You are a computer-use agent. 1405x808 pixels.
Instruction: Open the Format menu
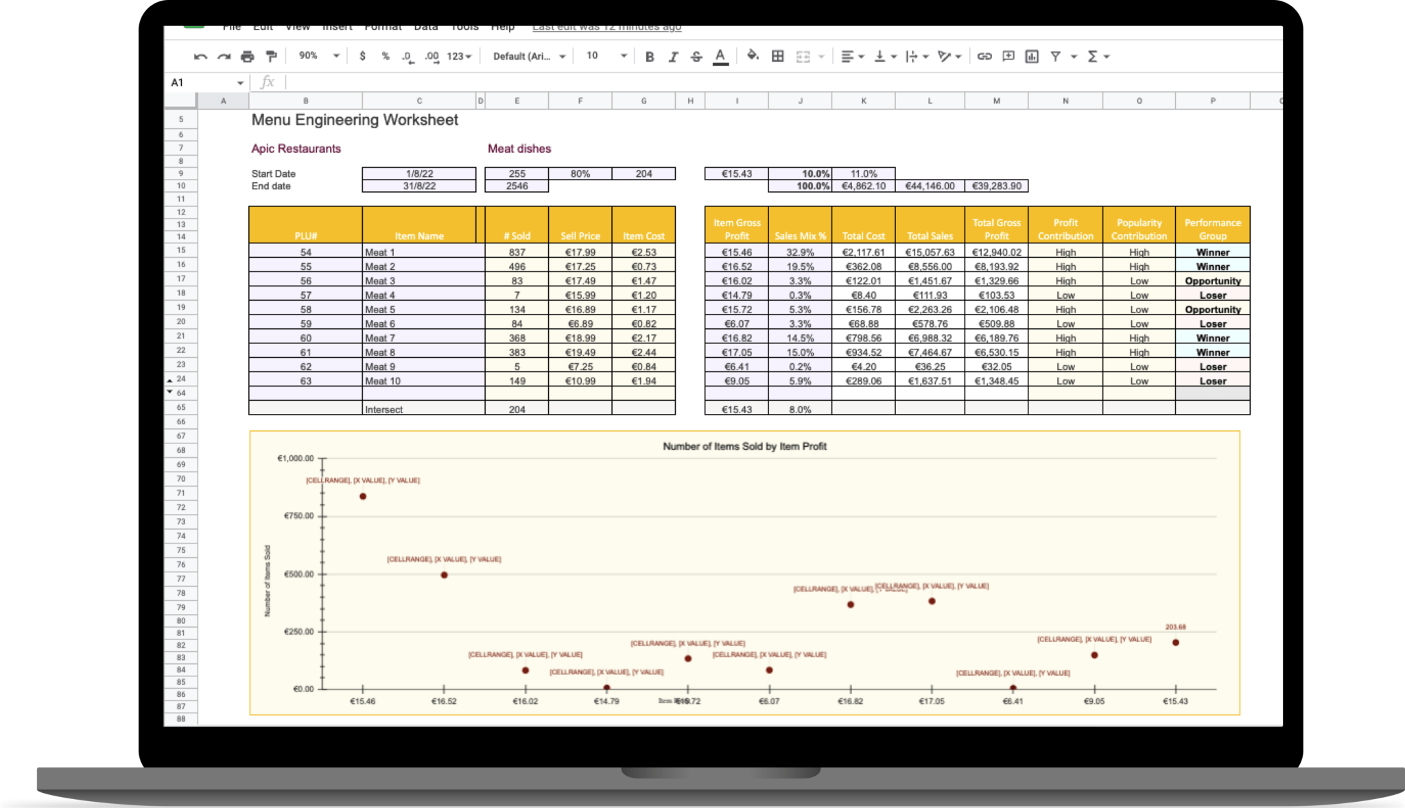pos(383,27)
